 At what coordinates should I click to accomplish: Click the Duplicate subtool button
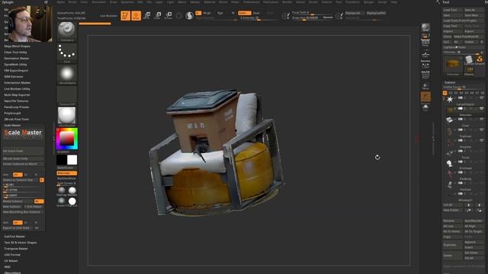(x=452, y=245)
